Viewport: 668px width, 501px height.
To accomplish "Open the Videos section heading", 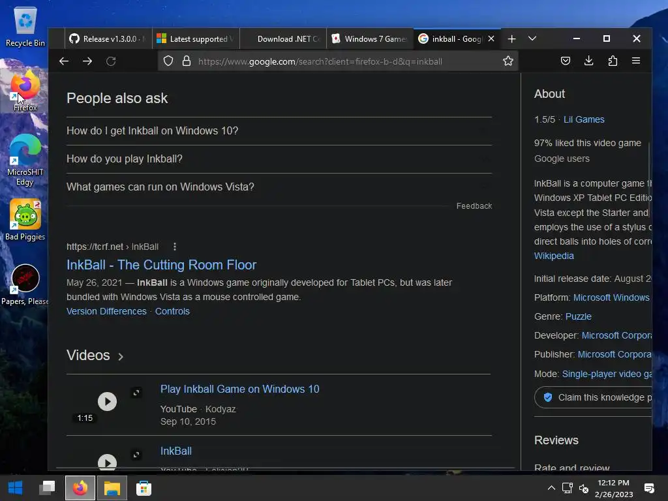I will pyautogui.click(x=95, y=356).
